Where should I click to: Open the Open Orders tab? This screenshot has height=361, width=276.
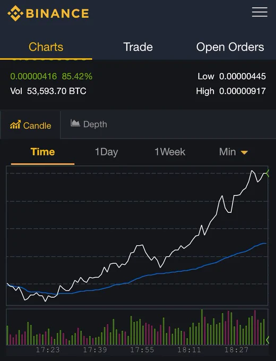pyautogui.click(x=230, y=47)
